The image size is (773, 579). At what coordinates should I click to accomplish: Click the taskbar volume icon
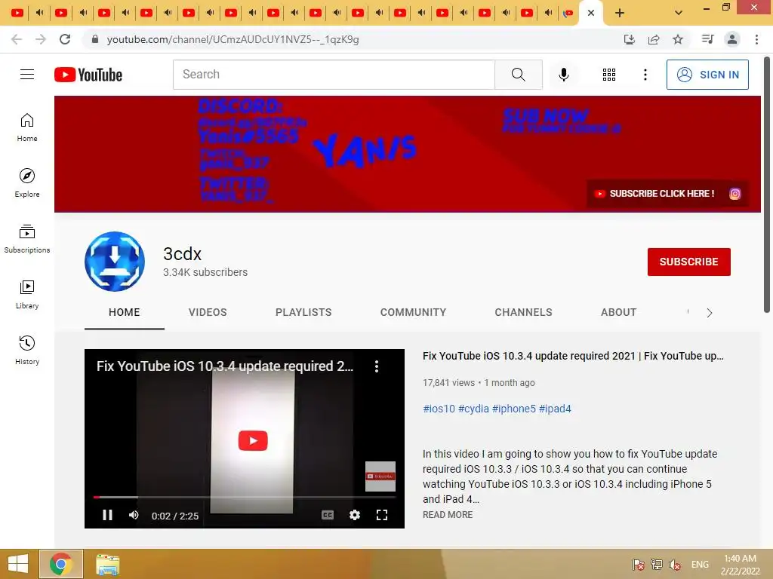click(675, 565)
